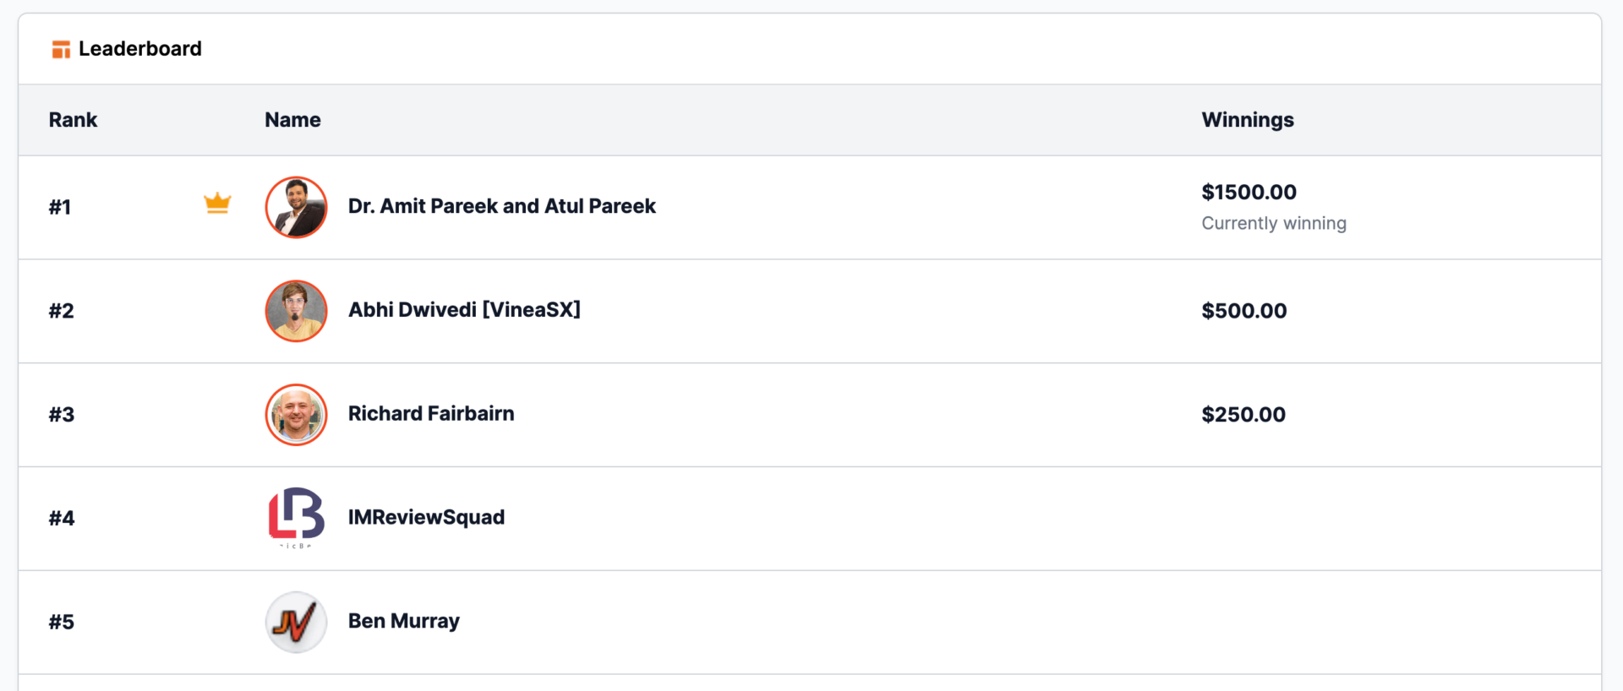Click the Currently winning label

(1274, 224)
